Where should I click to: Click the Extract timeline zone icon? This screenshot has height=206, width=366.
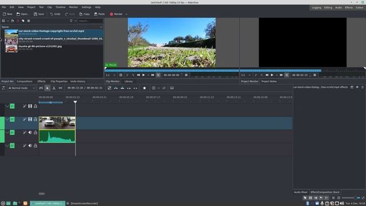click(129, 88)
